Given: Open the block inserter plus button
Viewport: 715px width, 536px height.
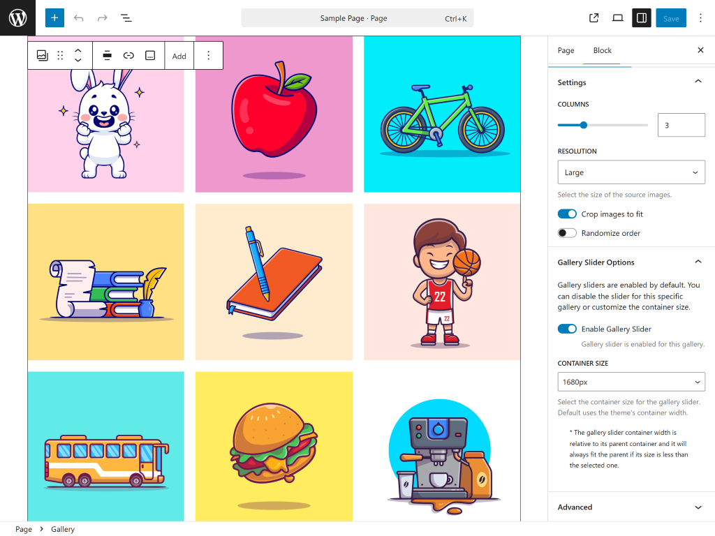Looking at the screenshot, I should (x=54, y=18).
